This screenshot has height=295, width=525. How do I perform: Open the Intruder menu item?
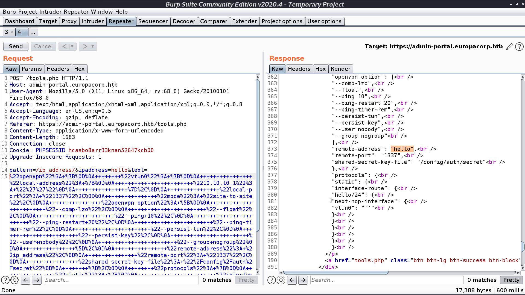pyautogui.click(x=51, y=11)
